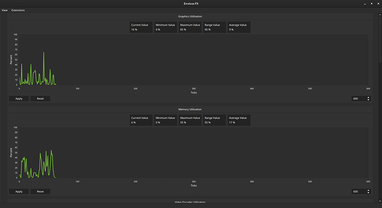The image size is (382, 208).
Task: Focus the Graphics Utilization 600 ticks field
Action: click(359, 98)
